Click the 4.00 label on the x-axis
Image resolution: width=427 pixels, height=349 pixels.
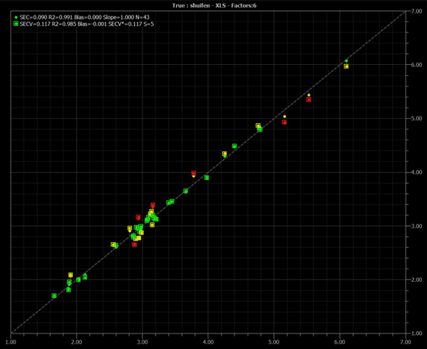click(x=208, y=342)
